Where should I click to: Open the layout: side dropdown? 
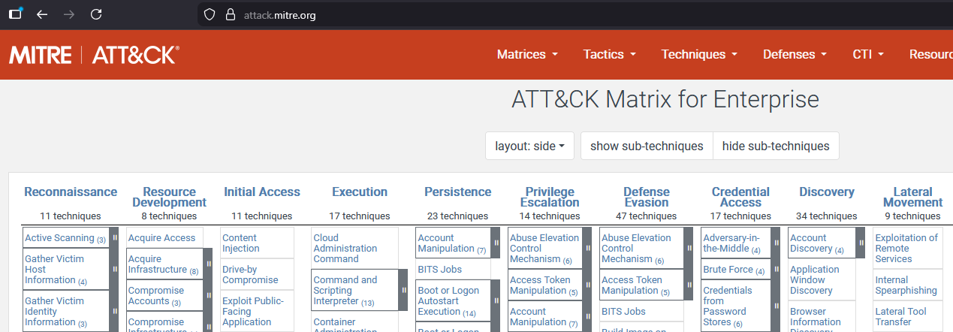tap(529, 146)
